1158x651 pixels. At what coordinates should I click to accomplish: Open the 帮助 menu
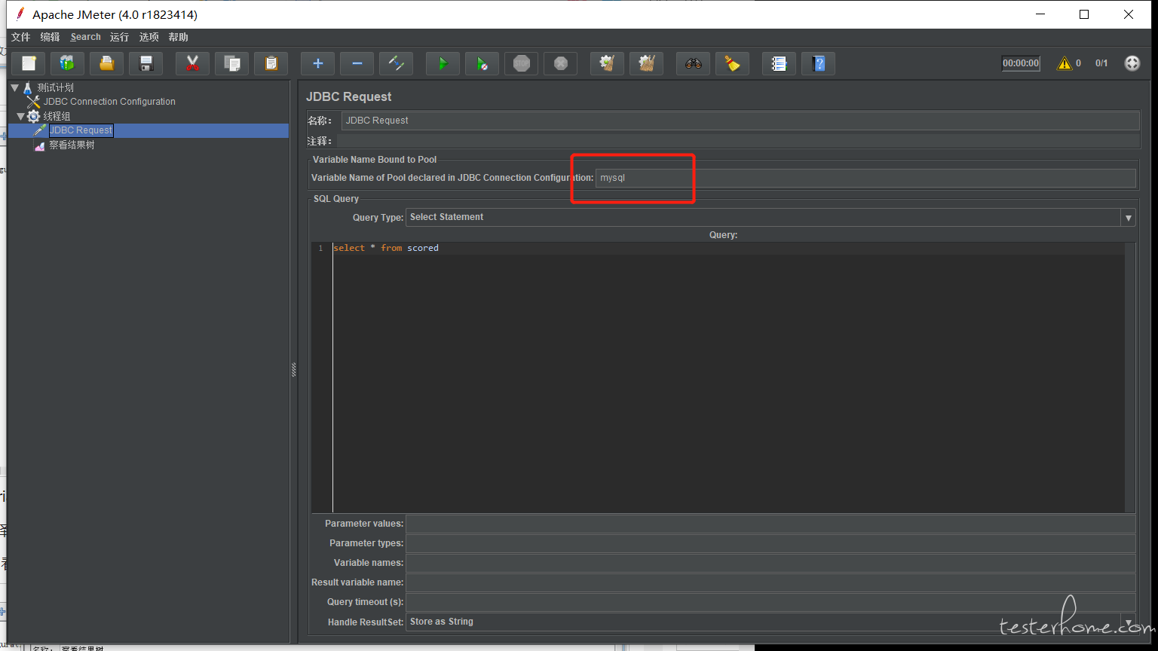(179, 37)
